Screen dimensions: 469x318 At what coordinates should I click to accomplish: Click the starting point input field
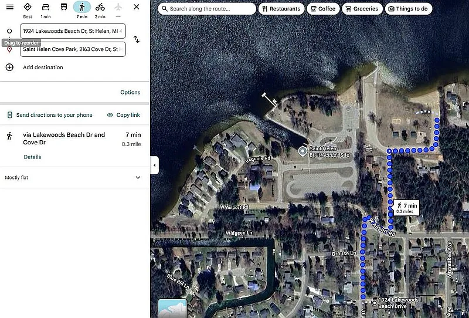(x=73, y=31)
